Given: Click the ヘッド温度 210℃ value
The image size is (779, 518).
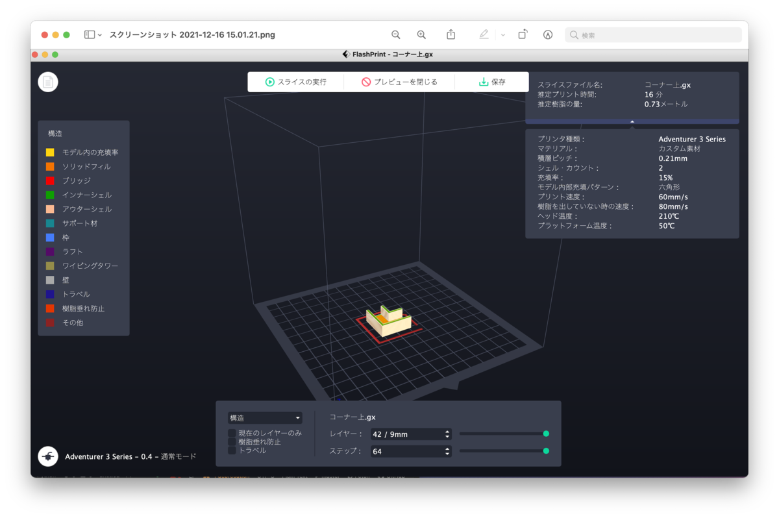Looking at the screenshot, I should pyautogui.click(x=669, y=216).
